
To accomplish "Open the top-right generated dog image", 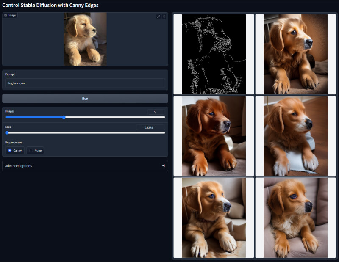I will pos(295,54).
